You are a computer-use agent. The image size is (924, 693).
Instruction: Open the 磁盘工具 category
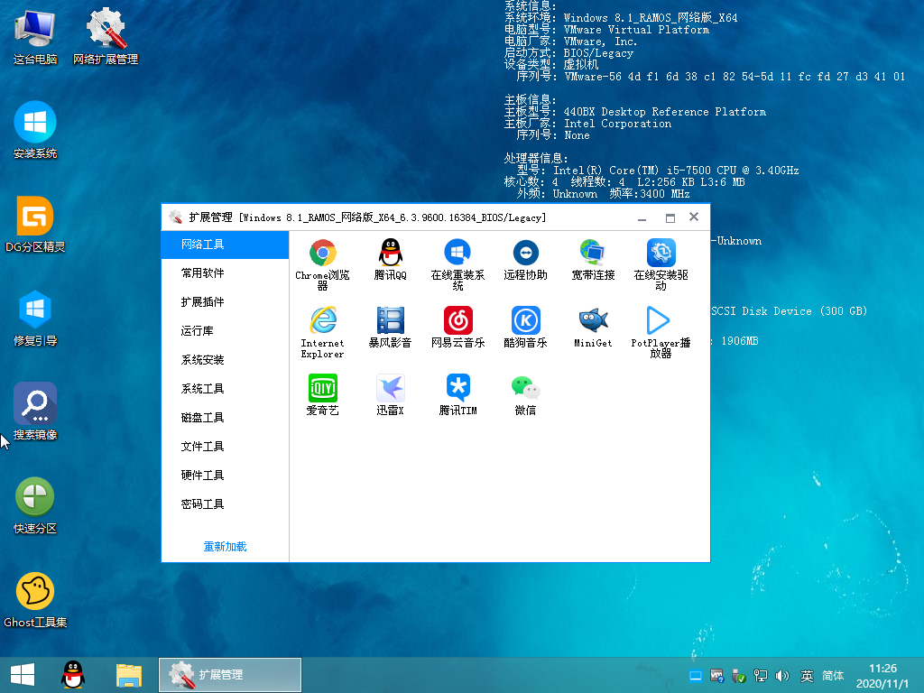pos(225,417)
